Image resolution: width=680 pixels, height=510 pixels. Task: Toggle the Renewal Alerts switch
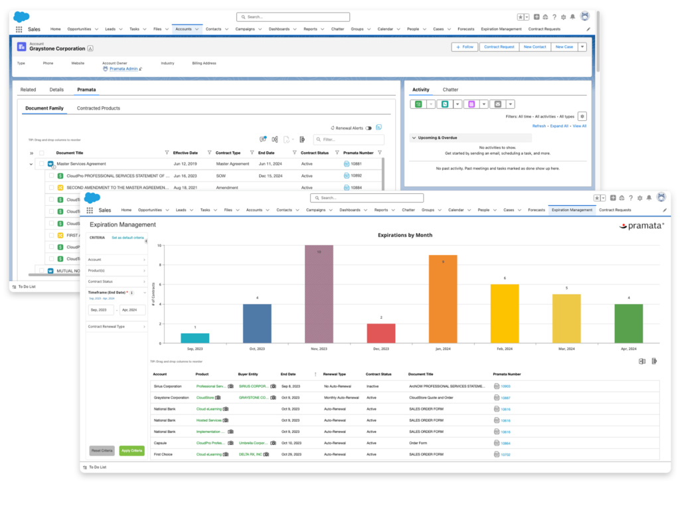pos(369,128)
